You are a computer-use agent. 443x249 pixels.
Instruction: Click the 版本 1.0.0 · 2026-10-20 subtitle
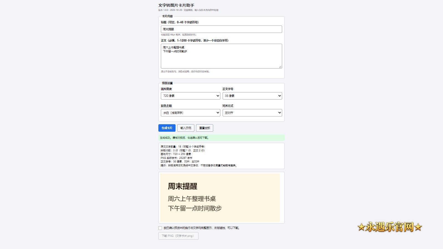click(188, 10)
